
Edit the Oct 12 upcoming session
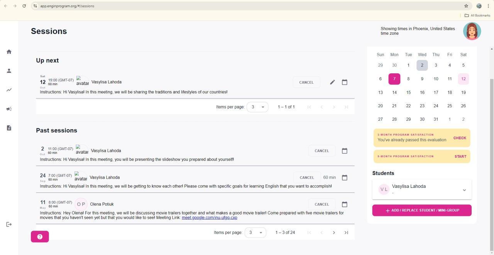point(332,82)
